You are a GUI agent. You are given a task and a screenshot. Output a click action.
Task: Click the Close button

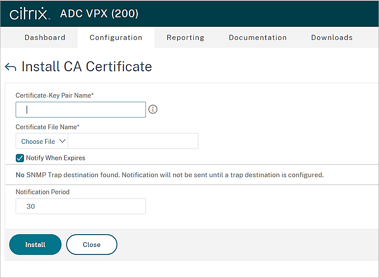(91, 244)
